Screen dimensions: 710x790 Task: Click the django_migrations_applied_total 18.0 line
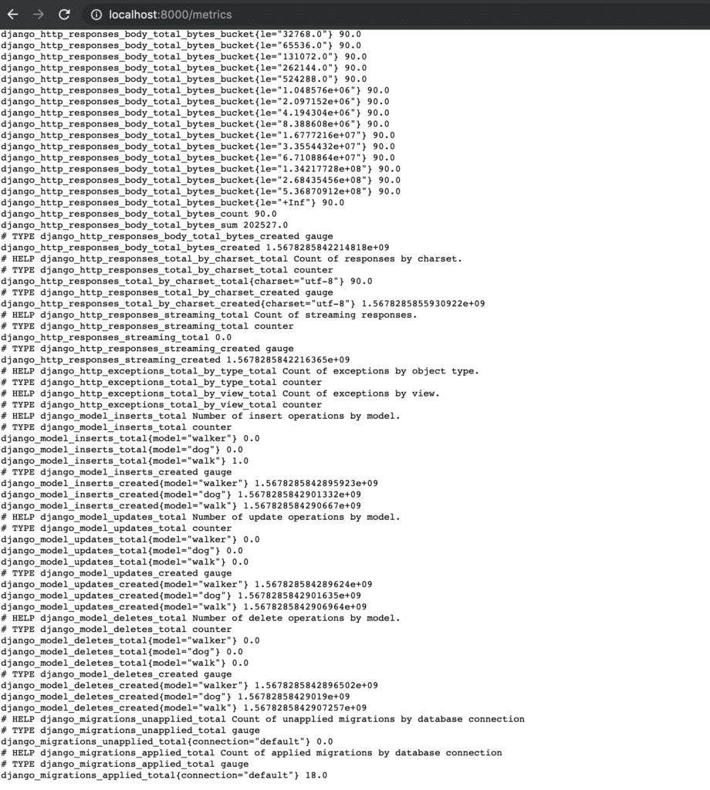[x=164, y=775]
